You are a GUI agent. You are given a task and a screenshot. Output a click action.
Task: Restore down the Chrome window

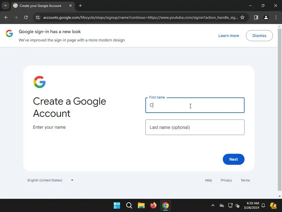[x=263, y=6]
